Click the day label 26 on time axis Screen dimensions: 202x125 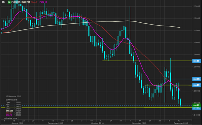coord(72,121)
